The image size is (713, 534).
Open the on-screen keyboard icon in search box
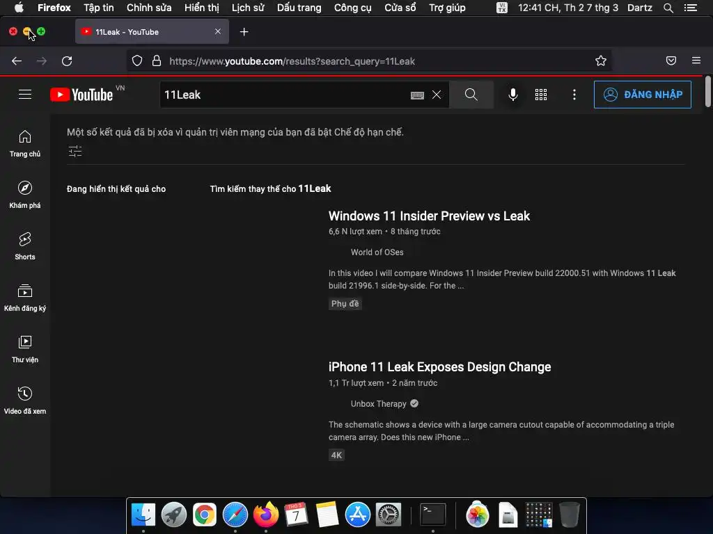tap(417, 95)
